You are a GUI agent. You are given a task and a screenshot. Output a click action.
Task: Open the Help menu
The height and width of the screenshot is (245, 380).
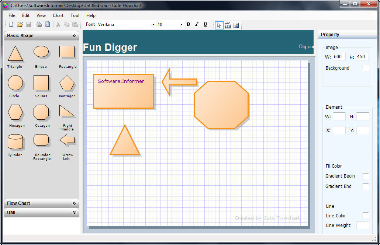pos(91,15)
